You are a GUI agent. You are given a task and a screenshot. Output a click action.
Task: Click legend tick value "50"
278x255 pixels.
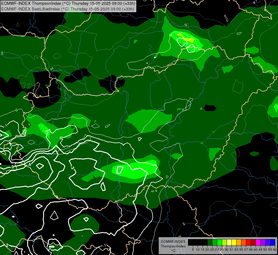[266, 250]
